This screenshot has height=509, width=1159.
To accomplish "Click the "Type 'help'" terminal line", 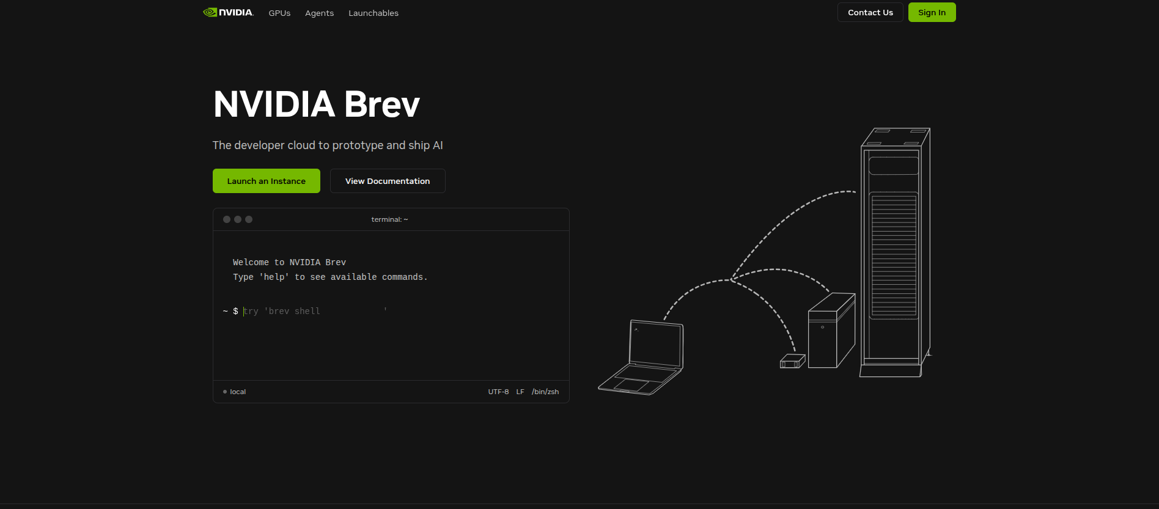I will [x=330, y=277].
